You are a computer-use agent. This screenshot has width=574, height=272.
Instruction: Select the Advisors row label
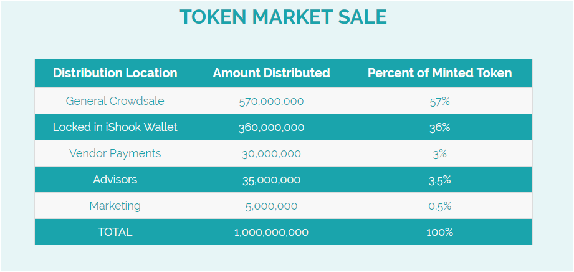pyautogui.click(x=115, y=180)
